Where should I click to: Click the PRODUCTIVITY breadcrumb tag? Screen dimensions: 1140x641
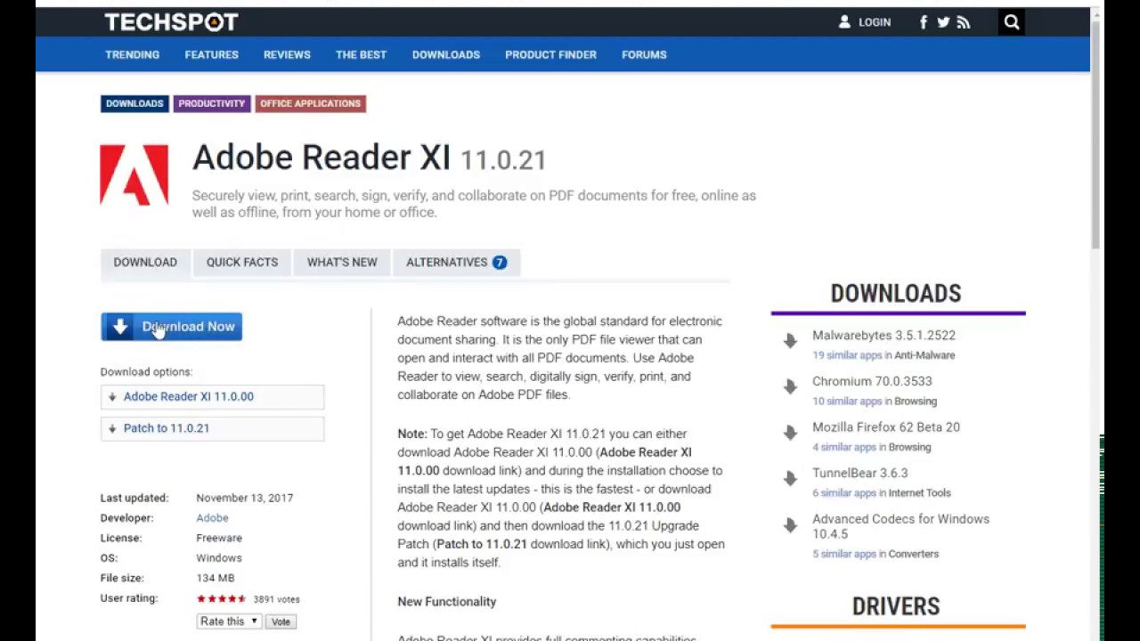pos(211,103)
